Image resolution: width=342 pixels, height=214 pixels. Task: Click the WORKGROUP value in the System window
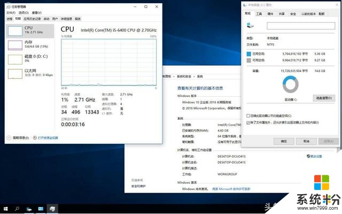pyautogui.click(x=227, y=174)
